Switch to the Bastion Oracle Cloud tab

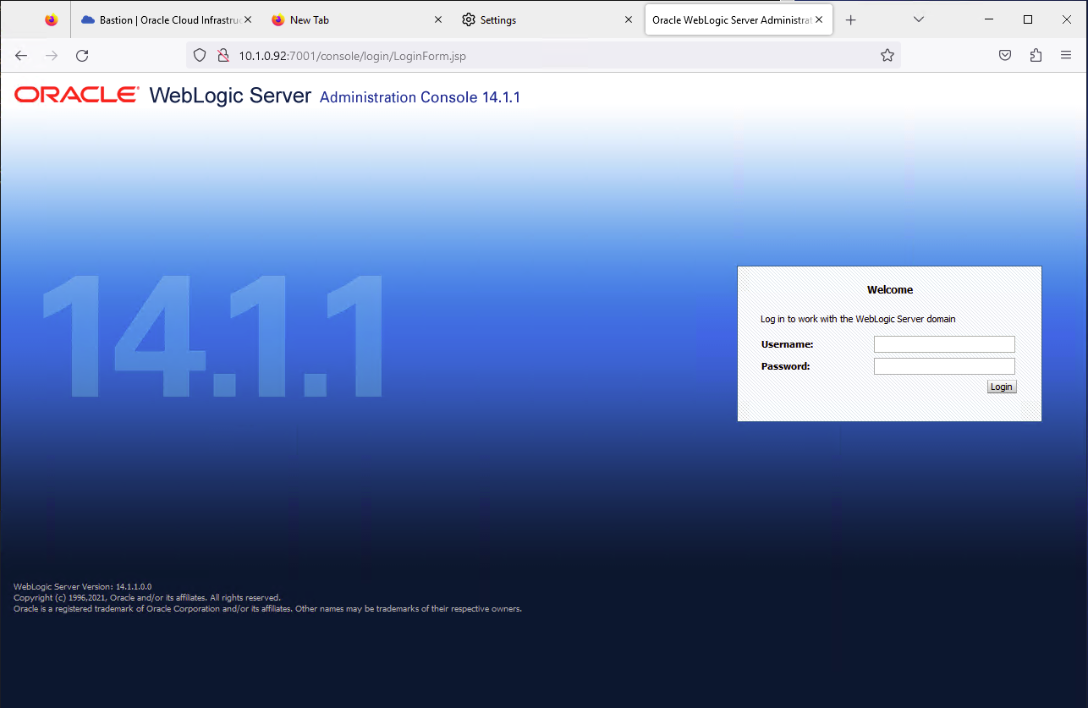click(168, 20)
